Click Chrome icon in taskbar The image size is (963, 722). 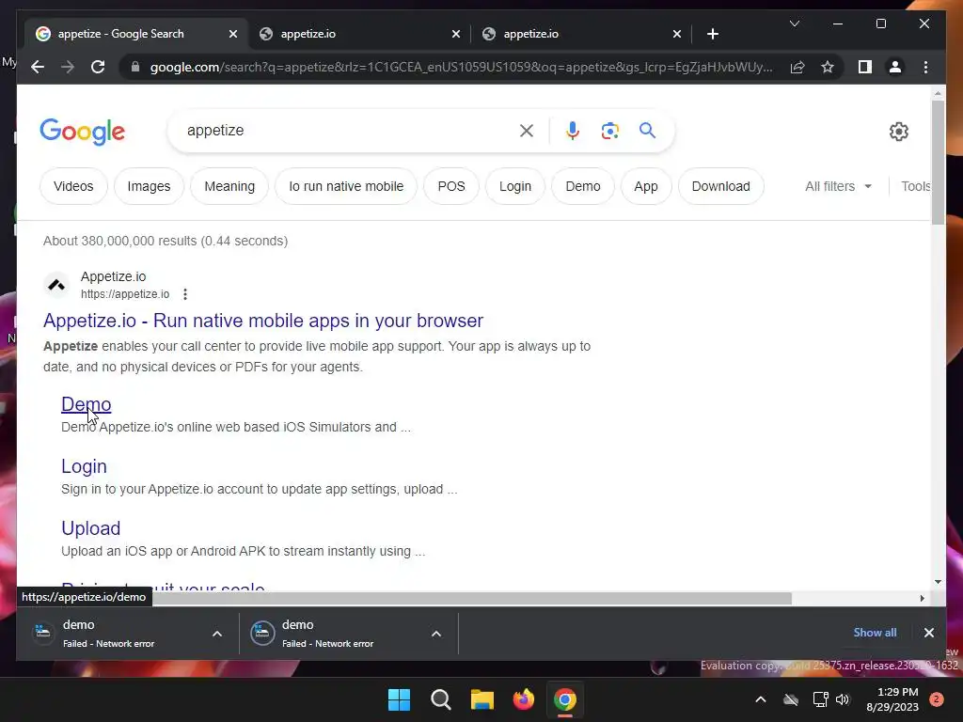[x=565, y=699]
